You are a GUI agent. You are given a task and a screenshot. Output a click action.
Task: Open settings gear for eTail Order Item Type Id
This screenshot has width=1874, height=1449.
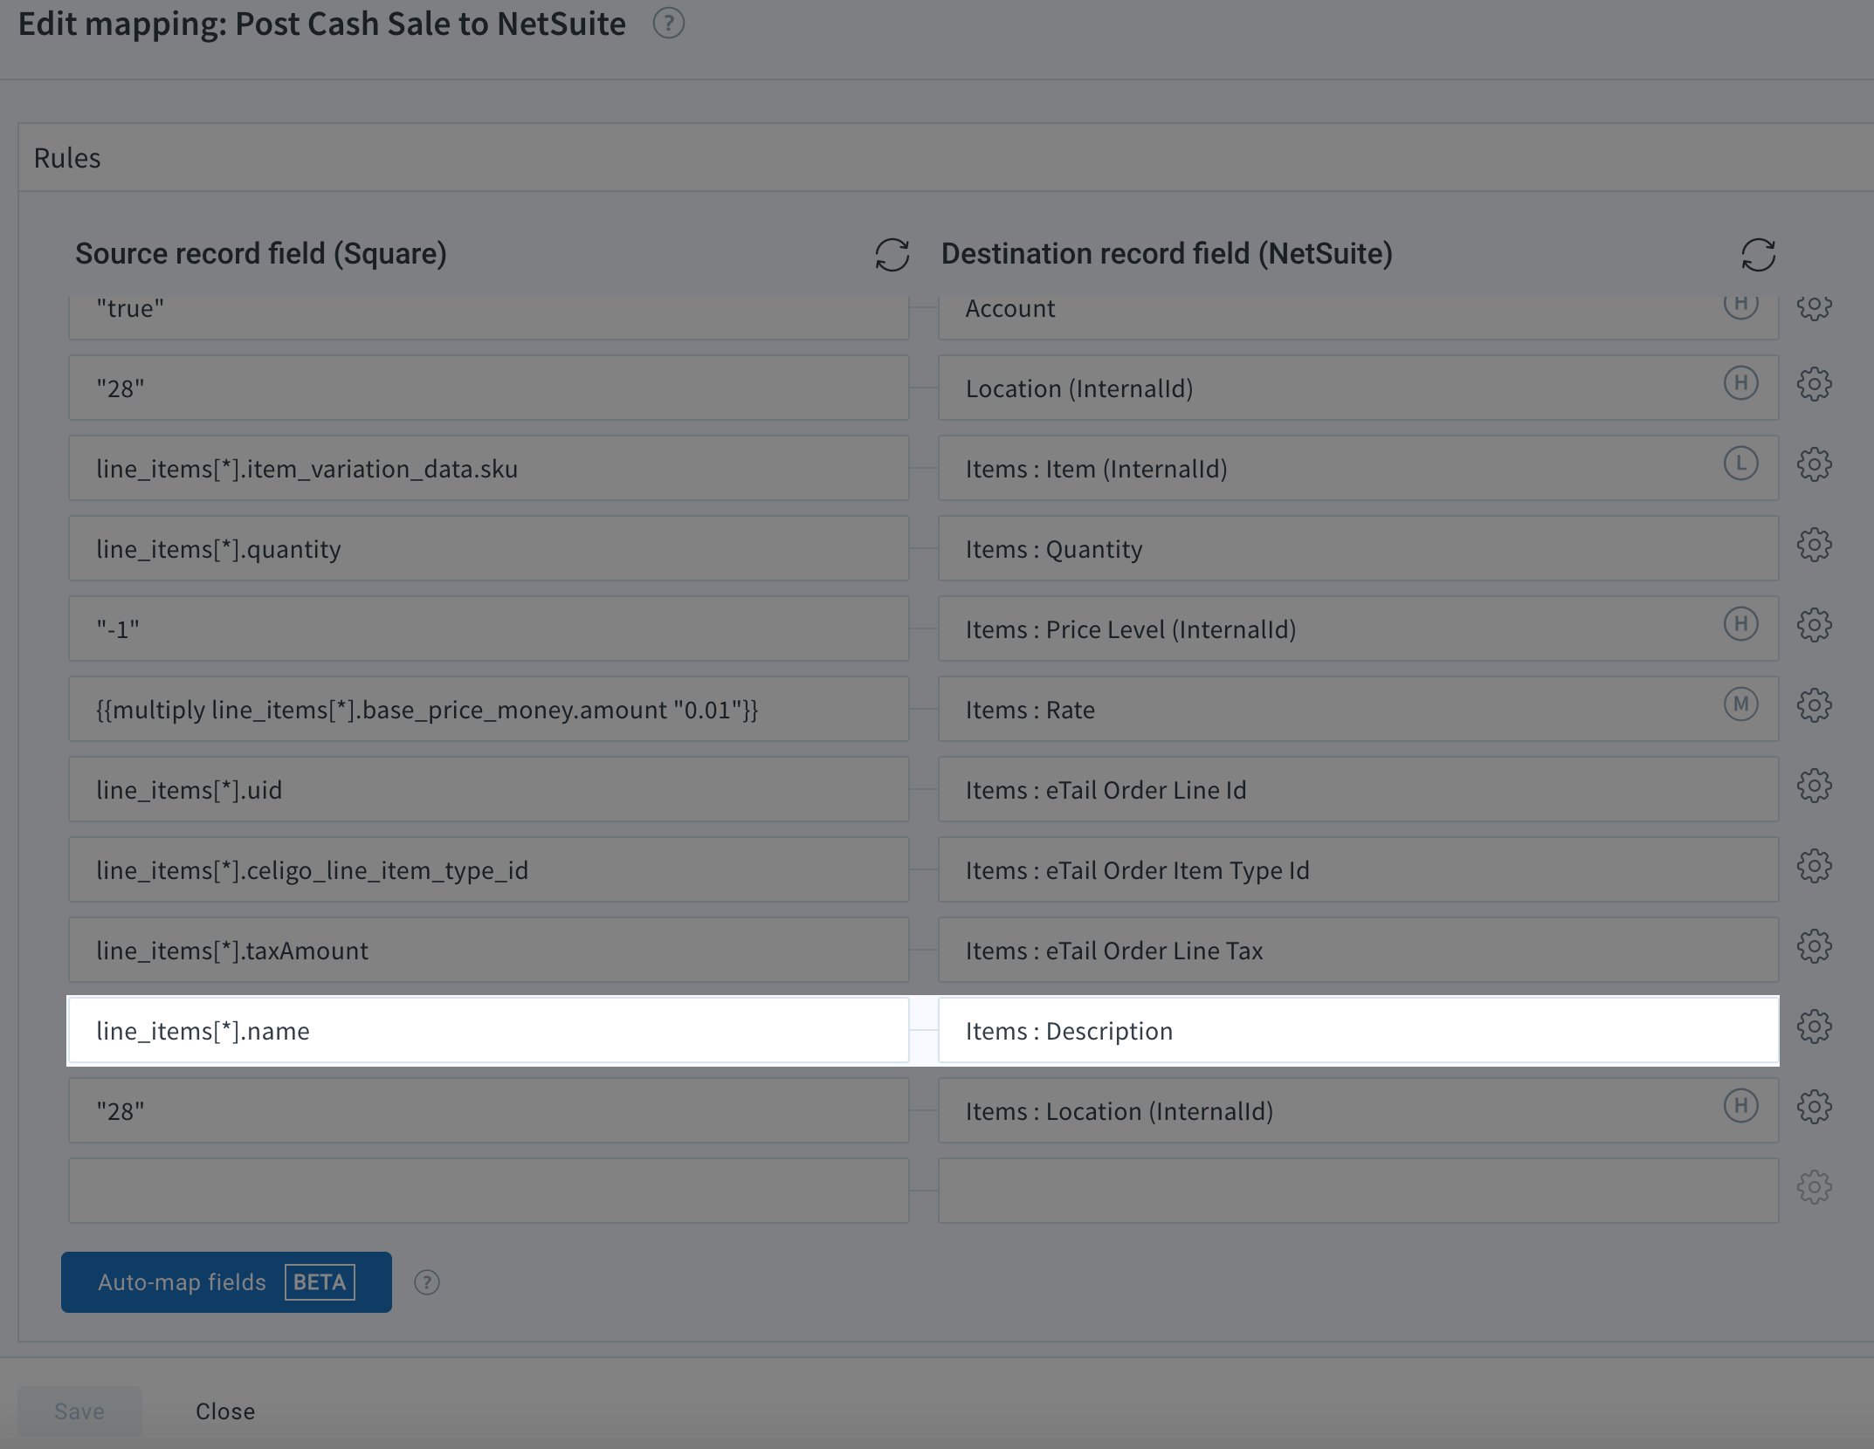click(x=1814, y=866)
